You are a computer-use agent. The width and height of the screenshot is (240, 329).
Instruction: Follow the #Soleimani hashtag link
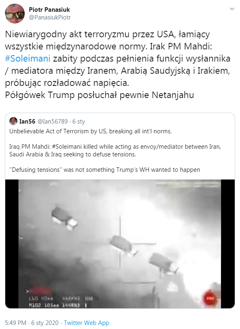(x=28, y=58)
